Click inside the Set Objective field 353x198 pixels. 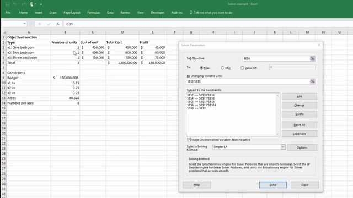(x=276, y=58)
